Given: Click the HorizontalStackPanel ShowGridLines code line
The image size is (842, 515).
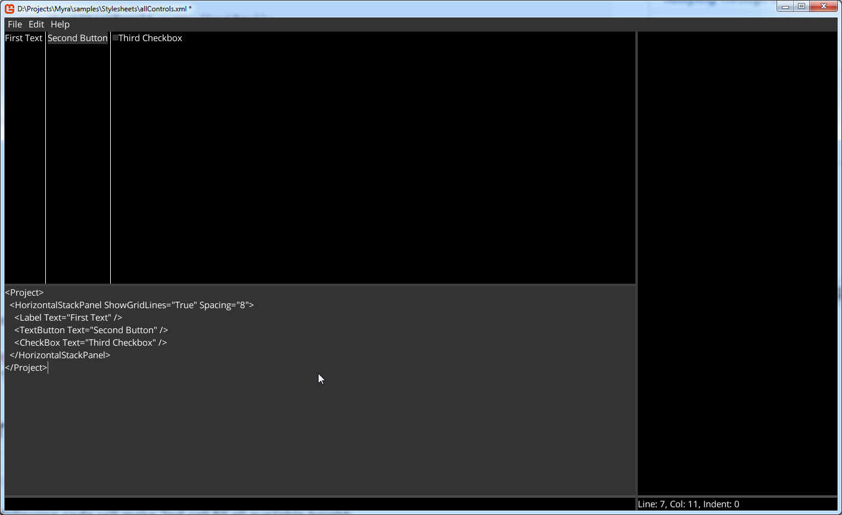Looking at the screenshot, I should pyautogui.click(x=132, y=305).
